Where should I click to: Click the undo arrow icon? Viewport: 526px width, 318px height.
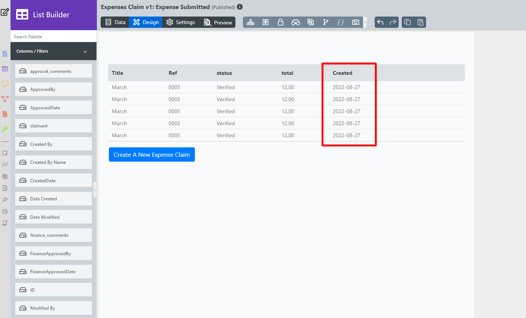[x=380, y=22]
